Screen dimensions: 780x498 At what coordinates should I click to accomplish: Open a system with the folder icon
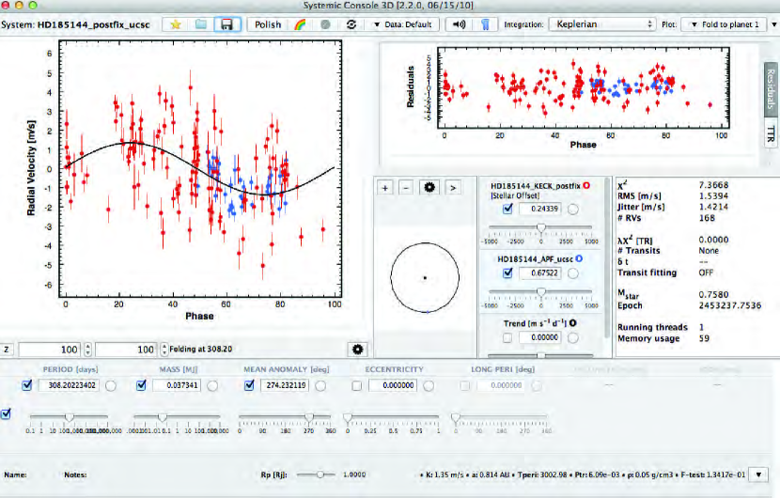tap(200, 23)
